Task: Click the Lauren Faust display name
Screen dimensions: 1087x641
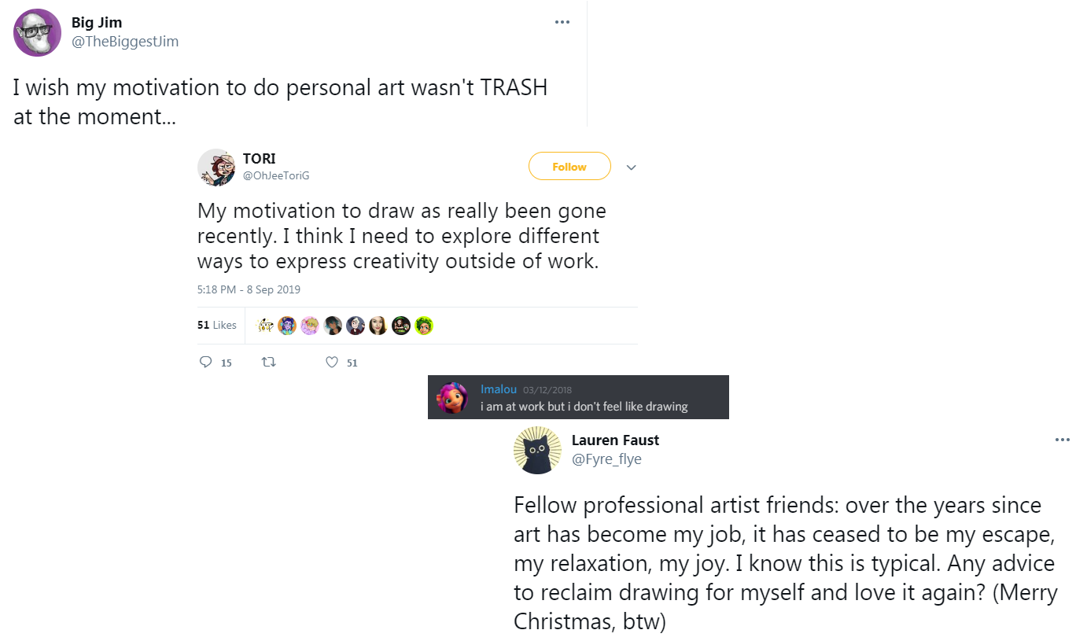Action: [x=615, y=440]
